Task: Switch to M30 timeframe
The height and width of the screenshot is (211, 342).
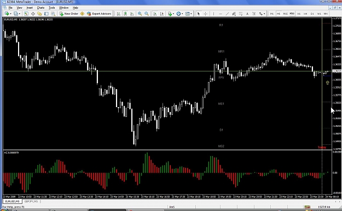Action: 292,14
